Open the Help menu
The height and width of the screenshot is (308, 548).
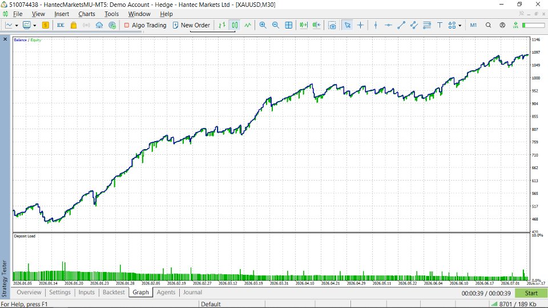(x=166, y=14)
